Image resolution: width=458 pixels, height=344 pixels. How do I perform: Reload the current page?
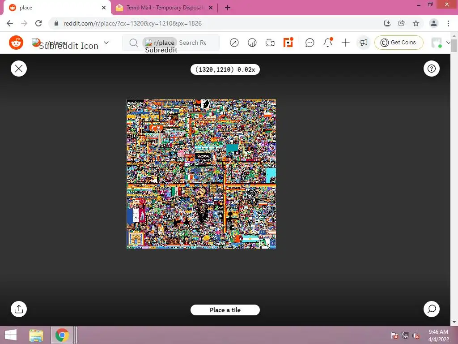coord(38,23)
